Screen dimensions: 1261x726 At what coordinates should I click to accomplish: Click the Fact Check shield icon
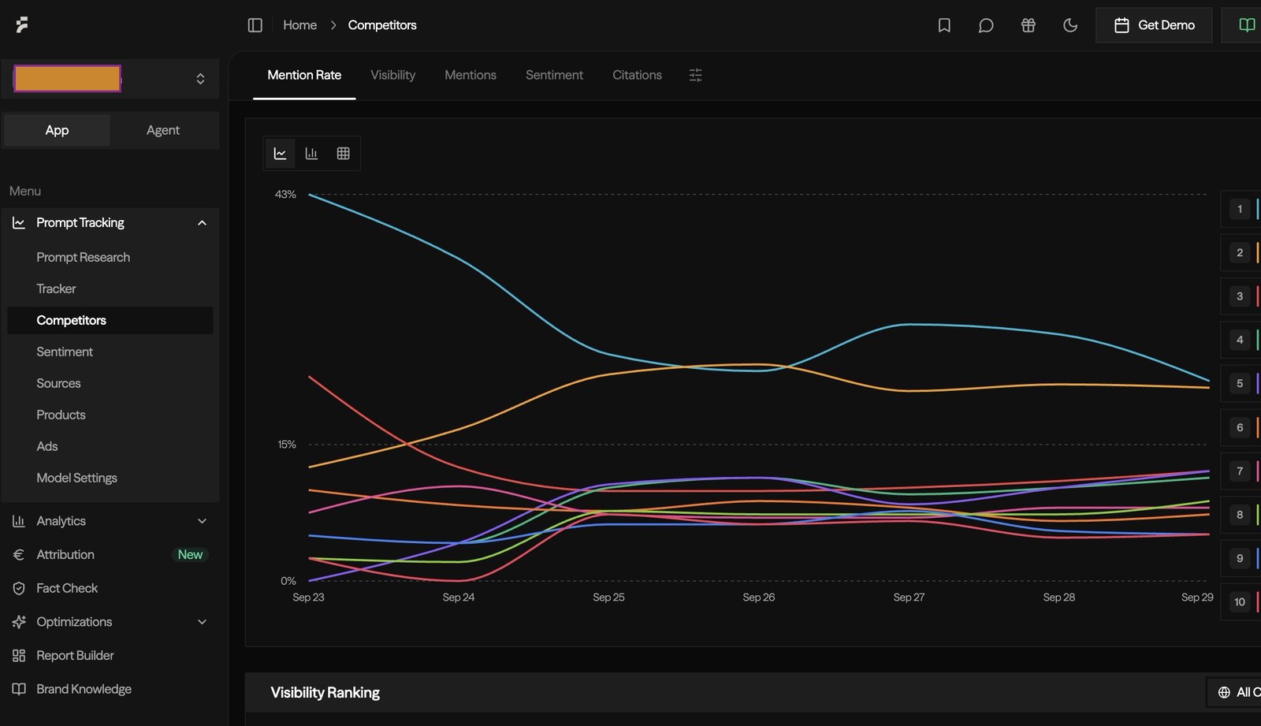click(19, 588)
